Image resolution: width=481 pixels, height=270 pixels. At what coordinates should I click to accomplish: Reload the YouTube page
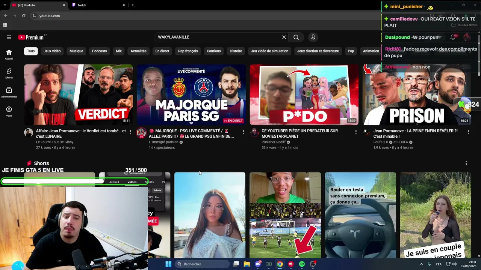24,16
